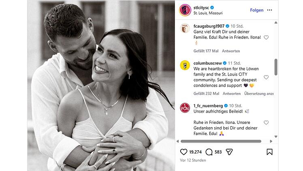Open the stlcitysc profile avatar

(x=185, y=10)
